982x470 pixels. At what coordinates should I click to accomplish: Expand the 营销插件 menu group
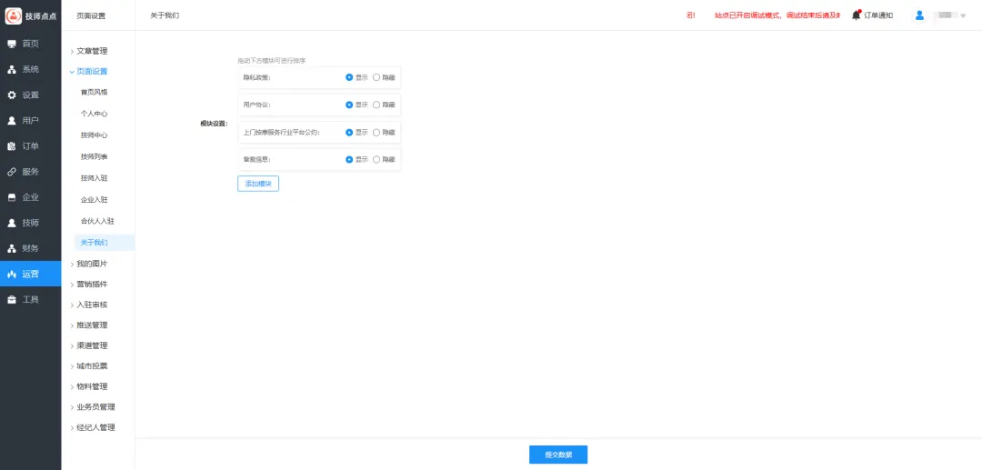(91, 284)
